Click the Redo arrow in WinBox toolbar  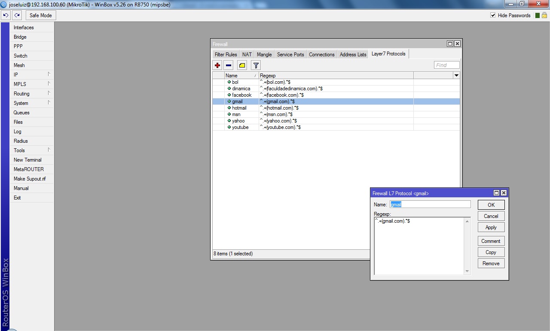(x=17, y=15)
